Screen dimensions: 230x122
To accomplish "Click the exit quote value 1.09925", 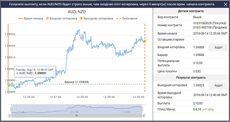I will click(x=199, y=85).
